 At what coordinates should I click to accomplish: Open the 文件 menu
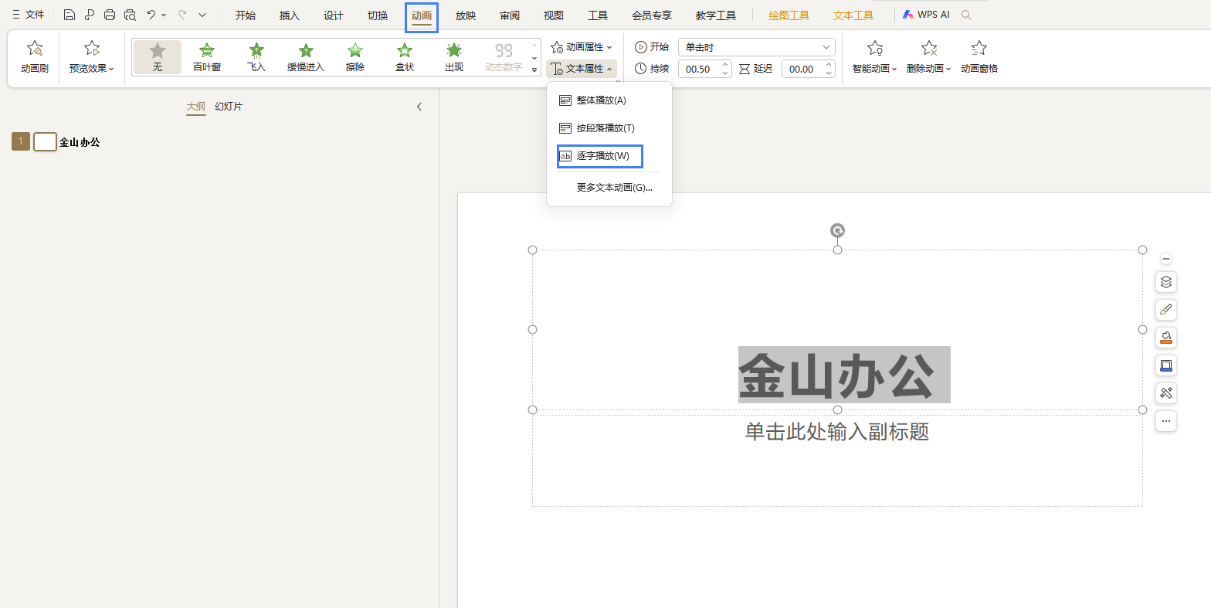(x=29, y=15)
